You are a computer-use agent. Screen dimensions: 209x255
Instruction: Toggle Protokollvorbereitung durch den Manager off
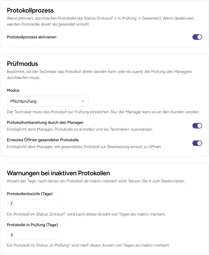click(197, 126)
